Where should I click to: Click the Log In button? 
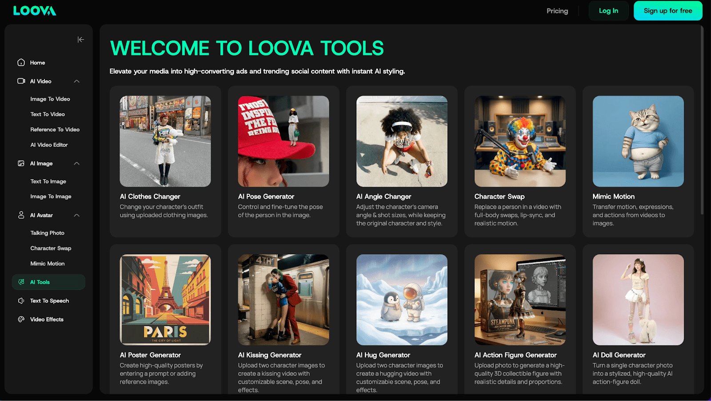[608, 11]
